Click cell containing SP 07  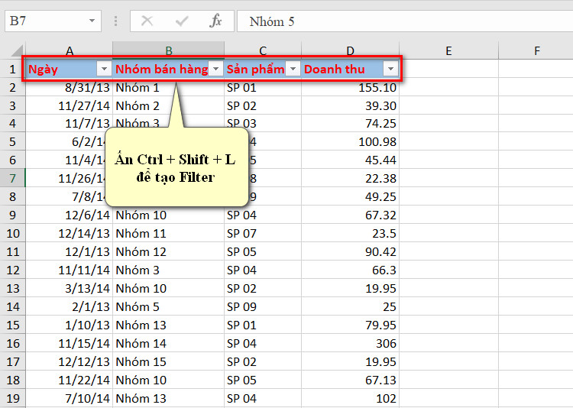point(263,233)
